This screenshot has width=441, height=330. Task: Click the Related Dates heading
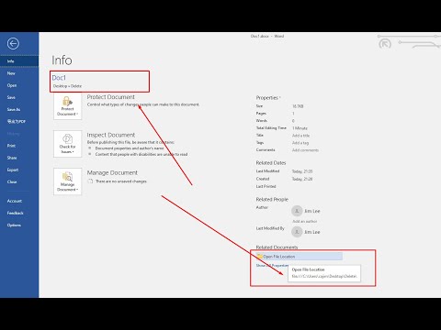[x=271, y=163]
